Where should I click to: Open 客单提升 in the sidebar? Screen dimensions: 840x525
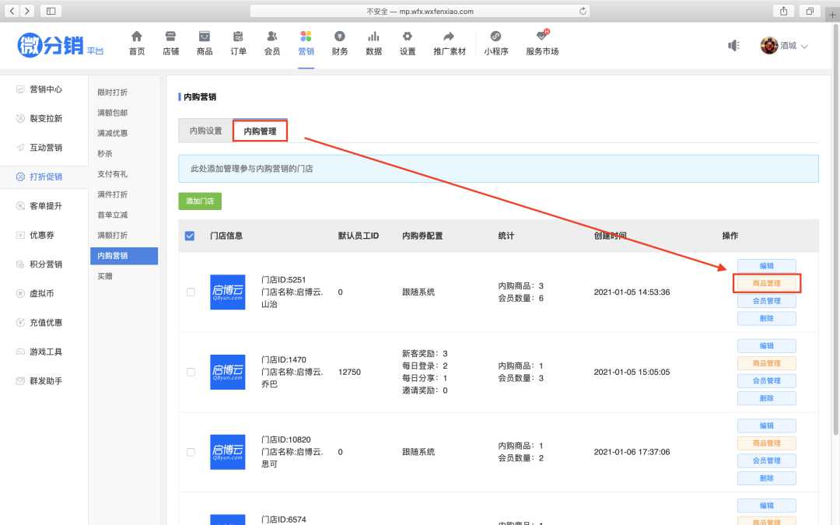46,206
